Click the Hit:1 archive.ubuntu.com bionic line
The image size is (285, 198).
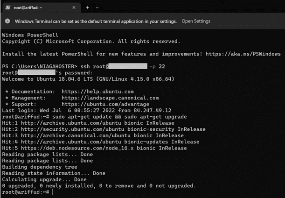pos(88,123)
